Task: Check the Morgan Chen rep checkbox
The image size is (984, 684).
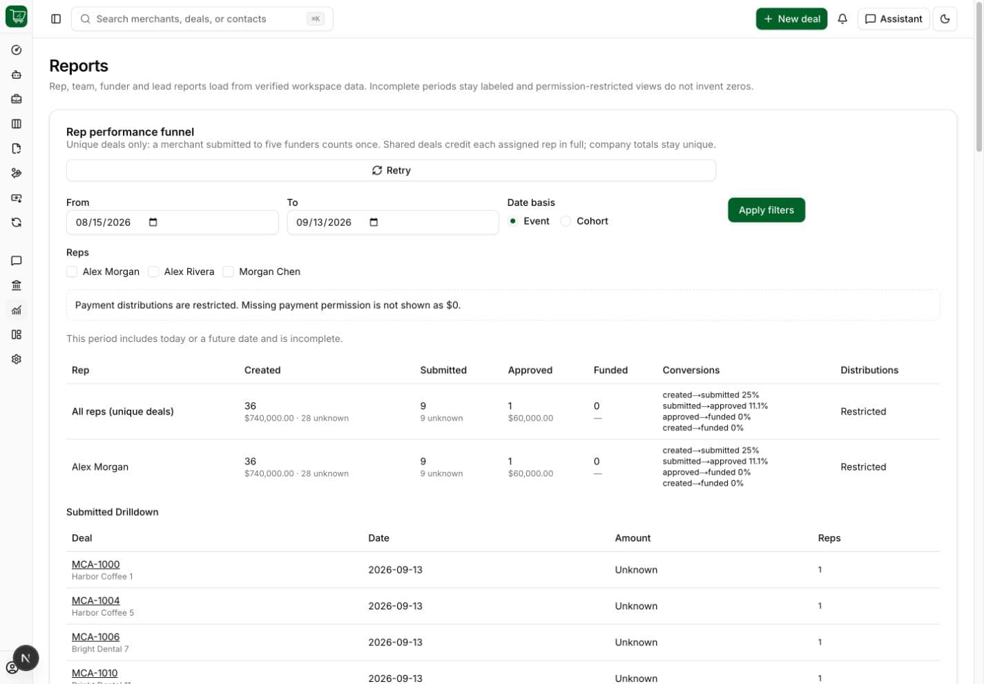Action: pos(228,272)
